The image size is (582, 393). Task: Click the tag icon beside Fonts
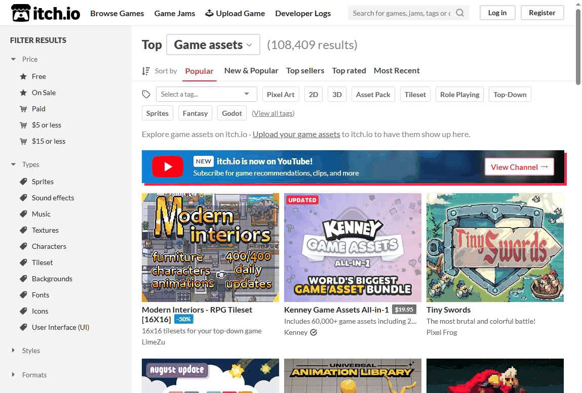[23, 295]
